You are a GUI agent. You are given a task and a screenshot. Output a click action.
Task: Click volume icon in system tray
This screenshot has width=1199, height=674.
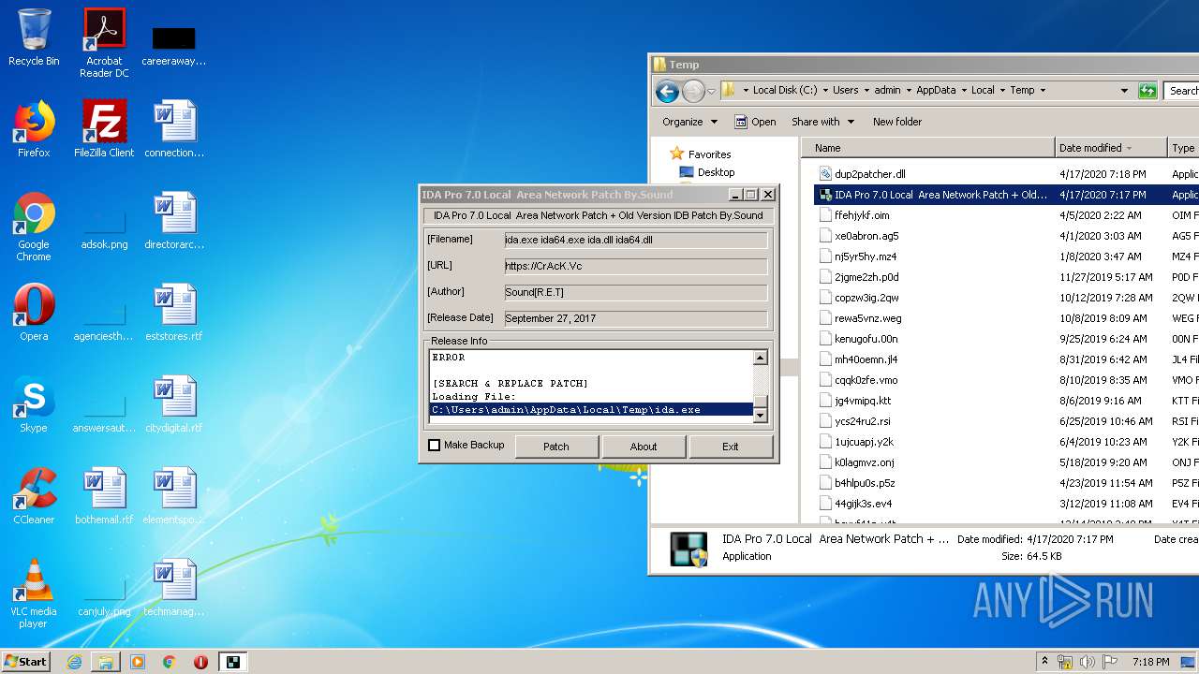(1088, 662)
